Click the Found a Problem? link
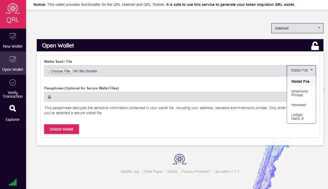Screen dimensions: 328x189 tap(196, 172)
